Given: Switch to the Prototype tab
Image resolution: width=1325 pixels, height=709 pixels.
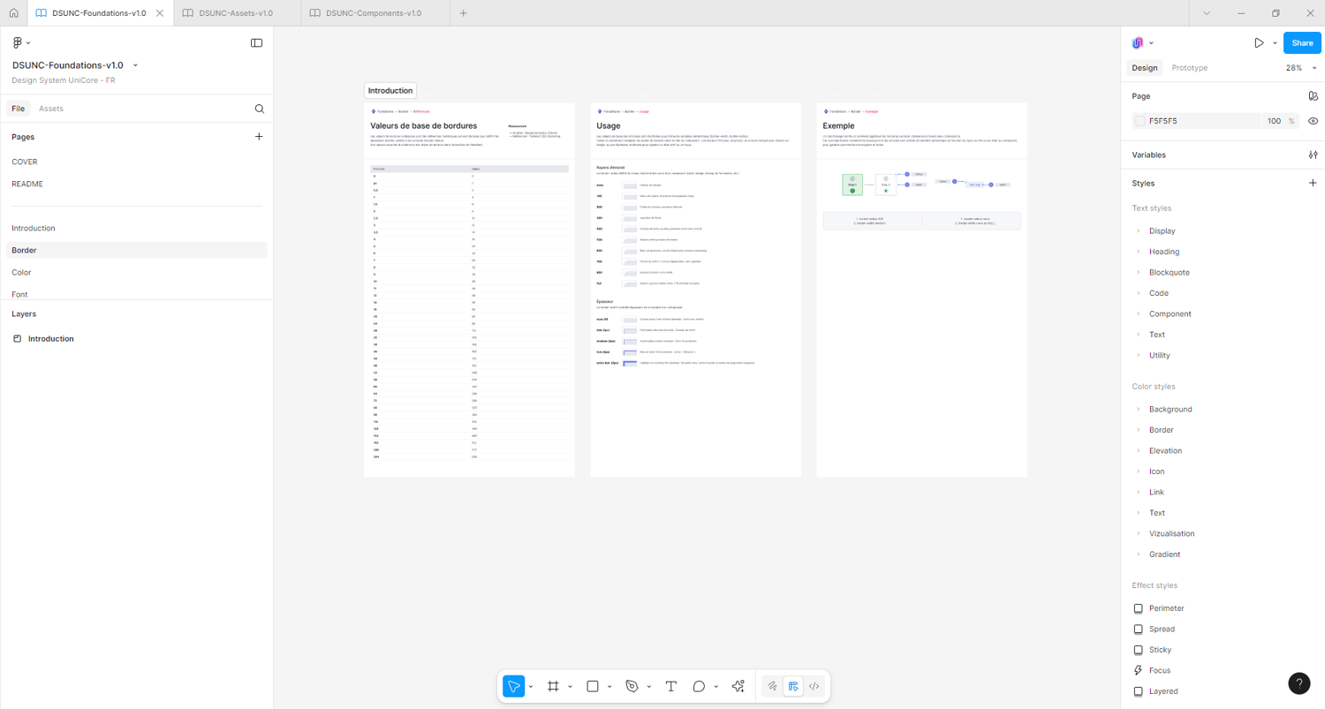Looking at the screenshot, I should pyautogui.click(x=1189, y=68).
